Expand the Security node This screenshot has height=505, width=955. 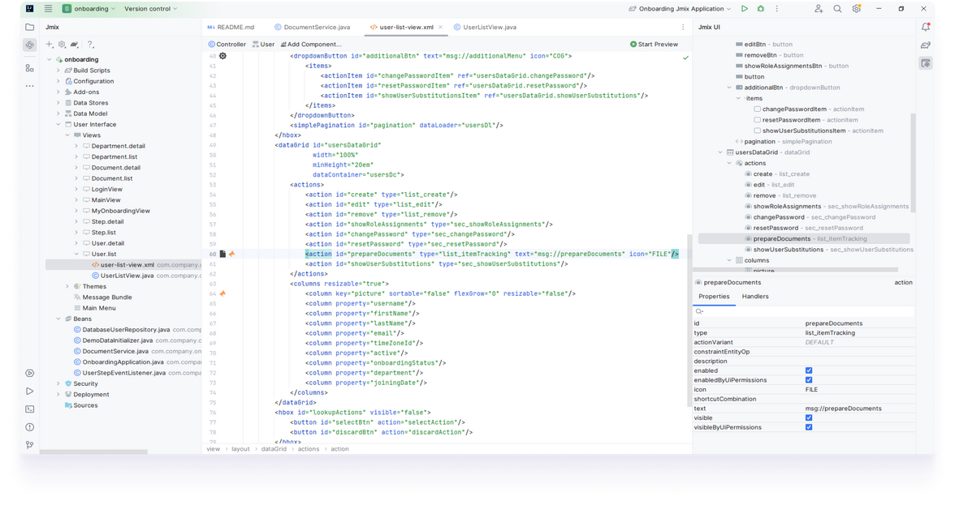click(x=58, y=384)
